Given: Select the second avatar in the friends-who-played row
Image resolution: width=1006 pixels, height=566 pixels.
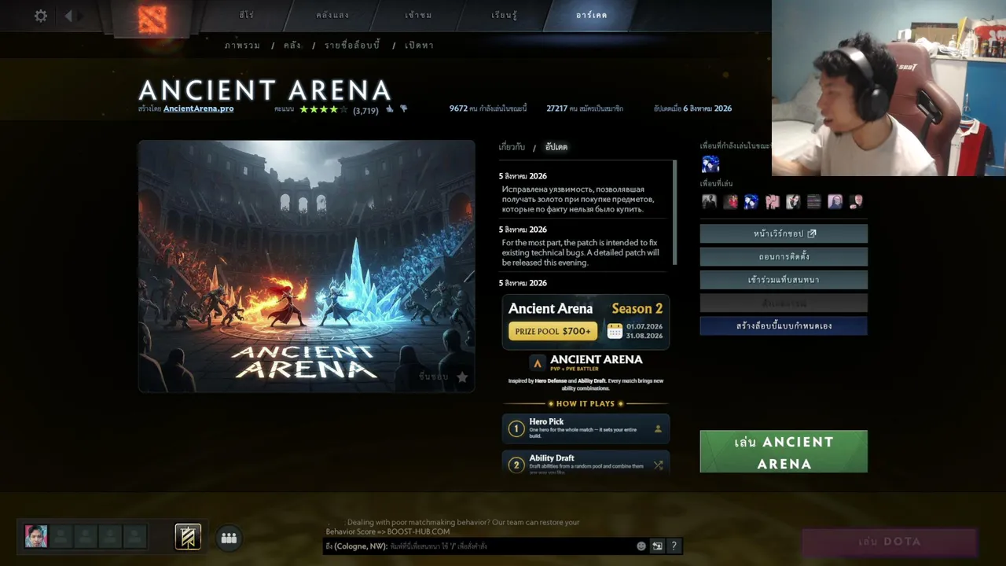Looking at the screenshot, I should (x=730, y=202).
